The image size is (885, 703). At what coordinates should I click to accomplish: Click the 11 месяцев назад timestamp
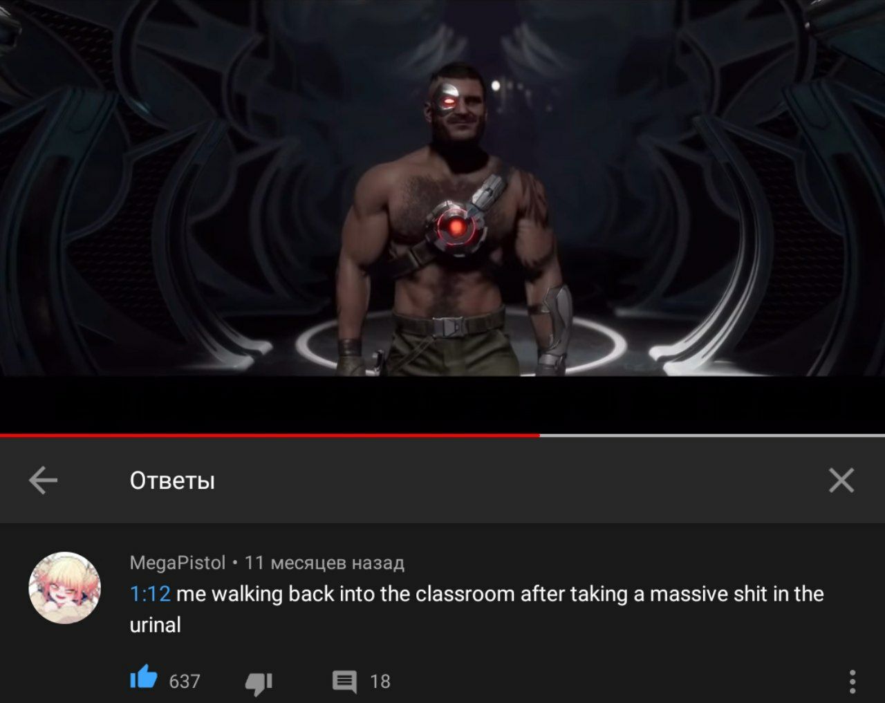point(324,563)
